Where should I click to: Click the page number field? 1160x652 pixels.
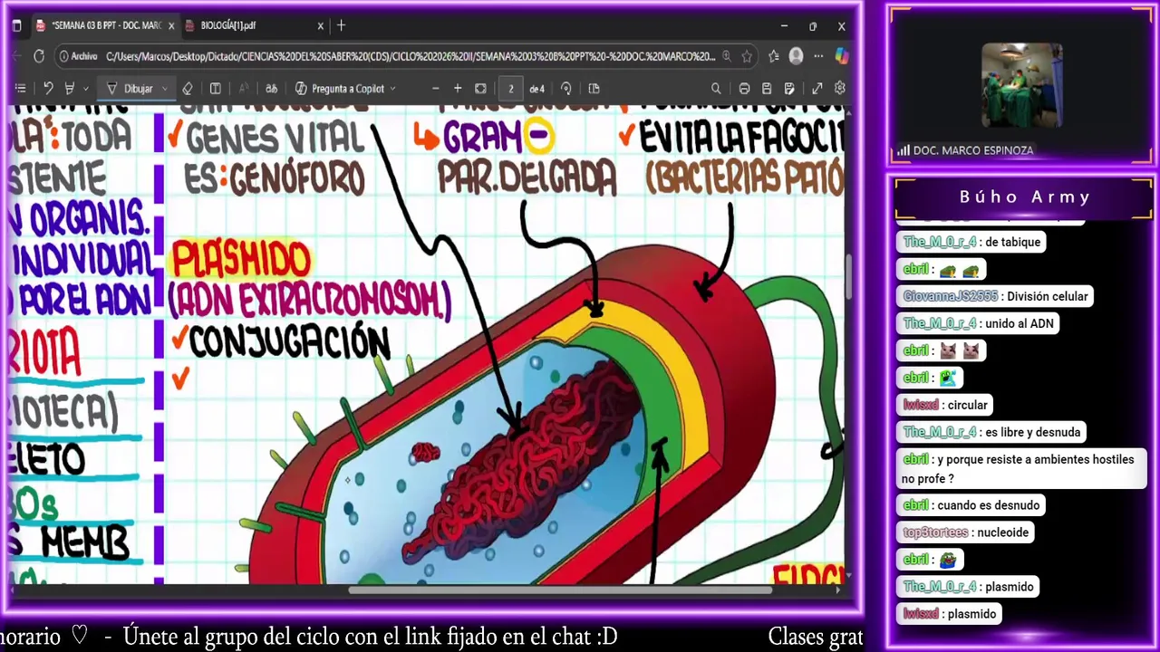511,88
